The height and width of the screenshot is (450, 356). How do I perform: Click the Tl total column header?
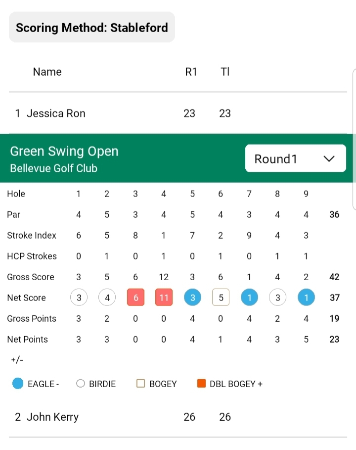tap(225, 72)
